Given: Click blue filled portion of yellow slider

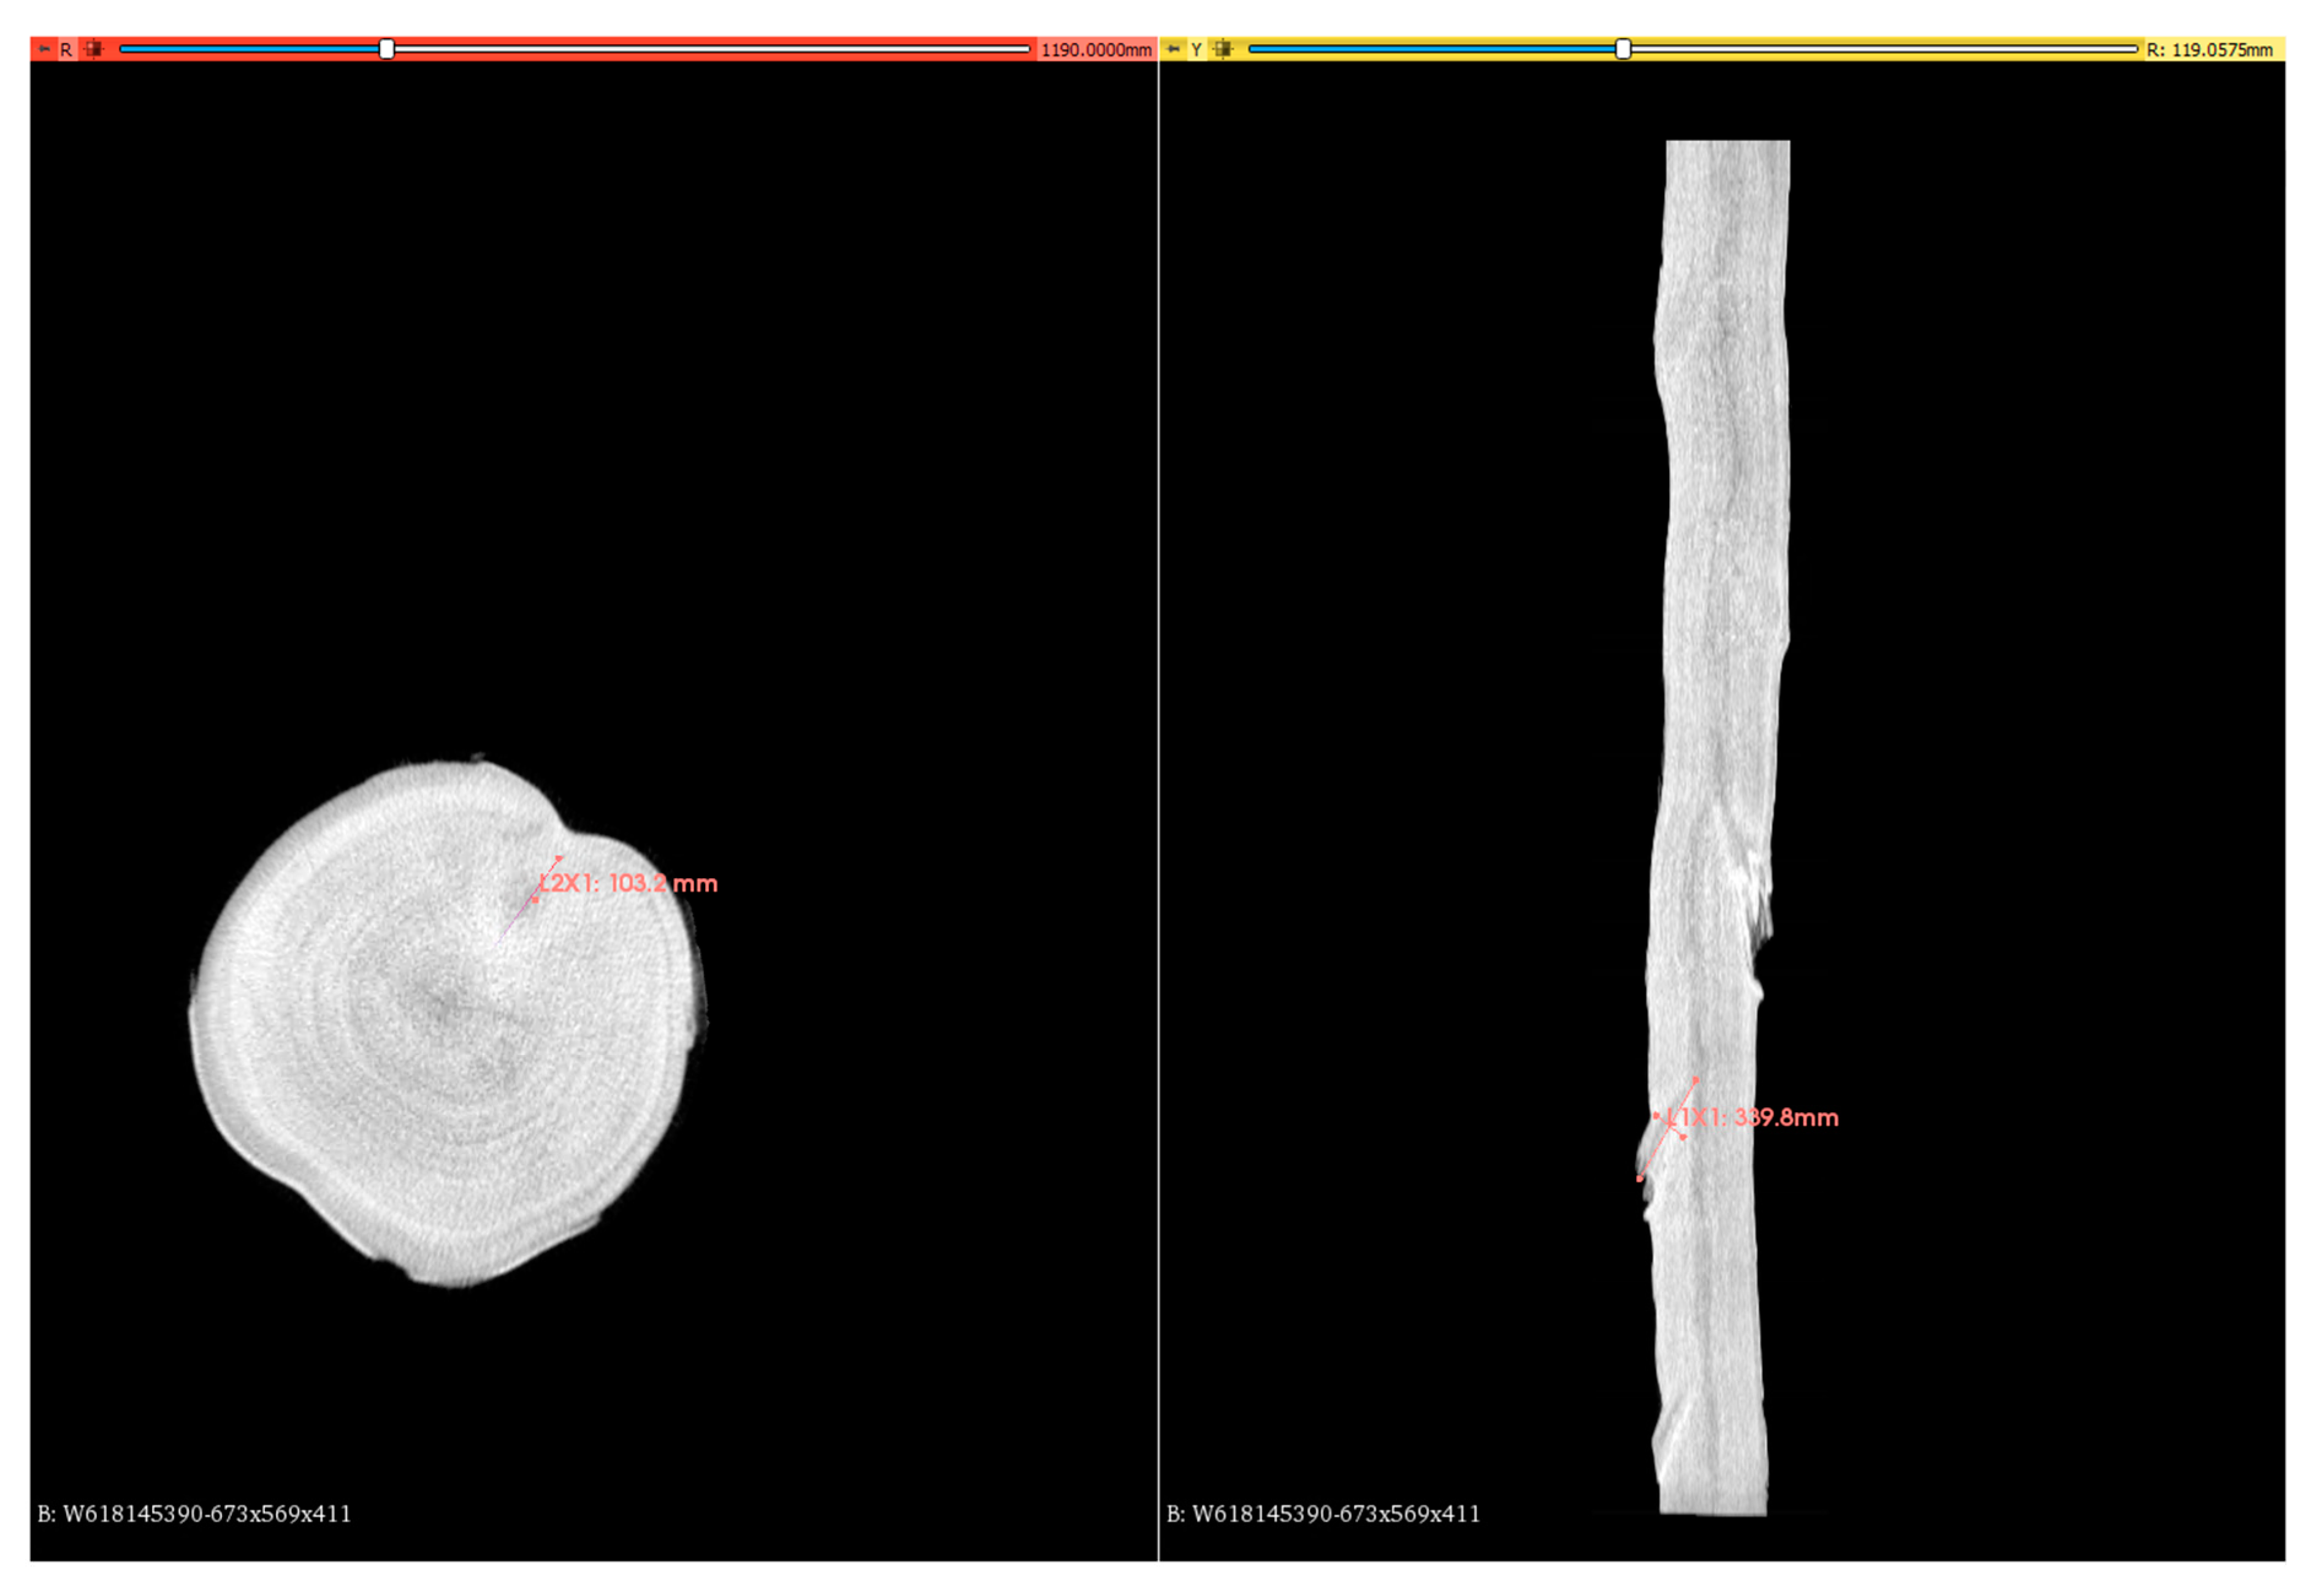Looking at the screenshot, I should [1430, 49].
